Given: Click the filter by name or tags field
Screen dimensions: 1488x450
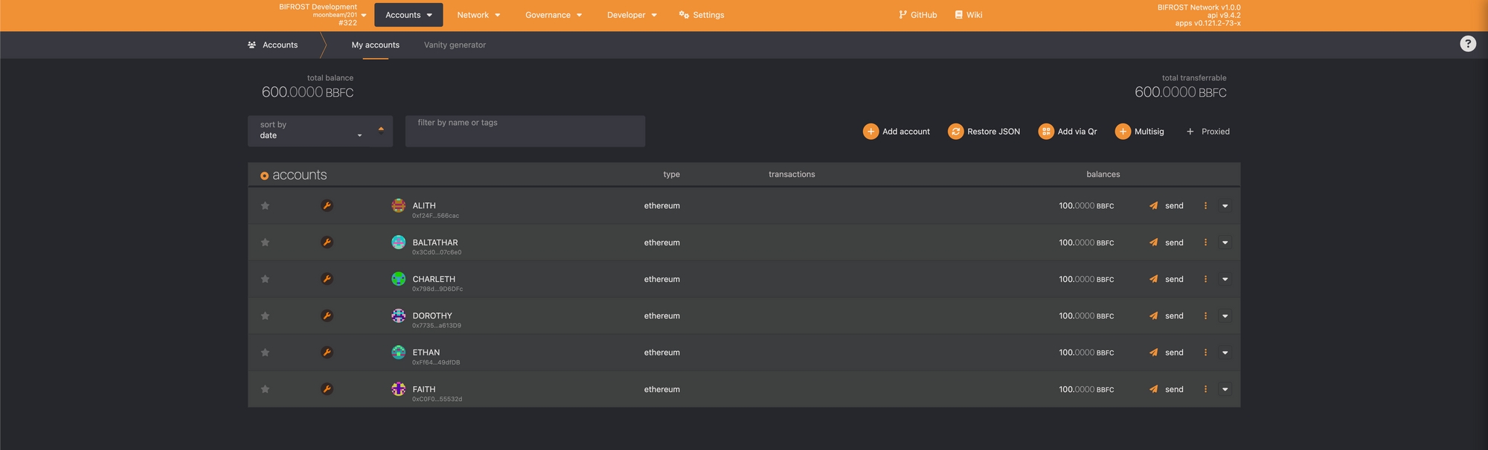Looking at the screenshot, I should tap(525, 132).
